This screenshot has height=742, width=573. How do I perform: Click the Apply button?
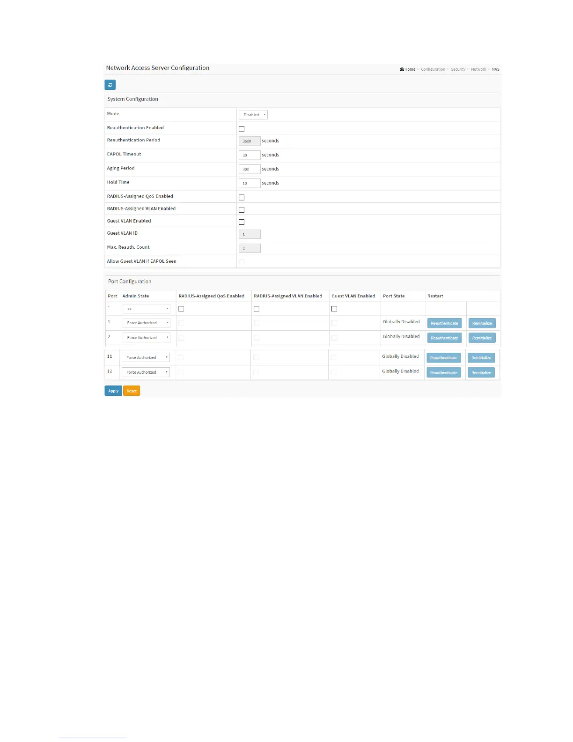113,391
